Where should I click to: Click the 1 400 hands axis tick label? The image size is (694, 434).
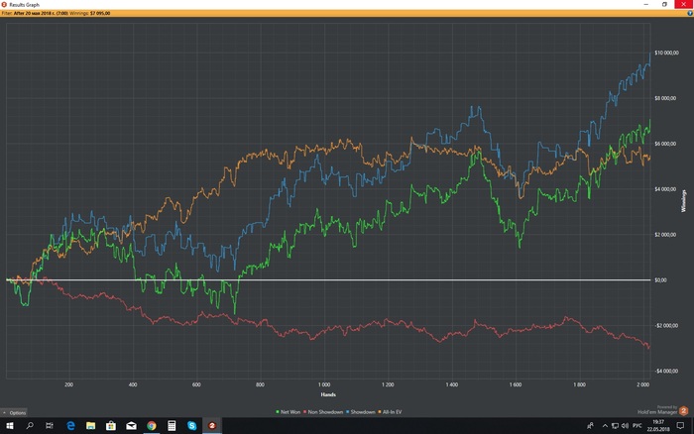pyautogui.click(x=451, y=384)
